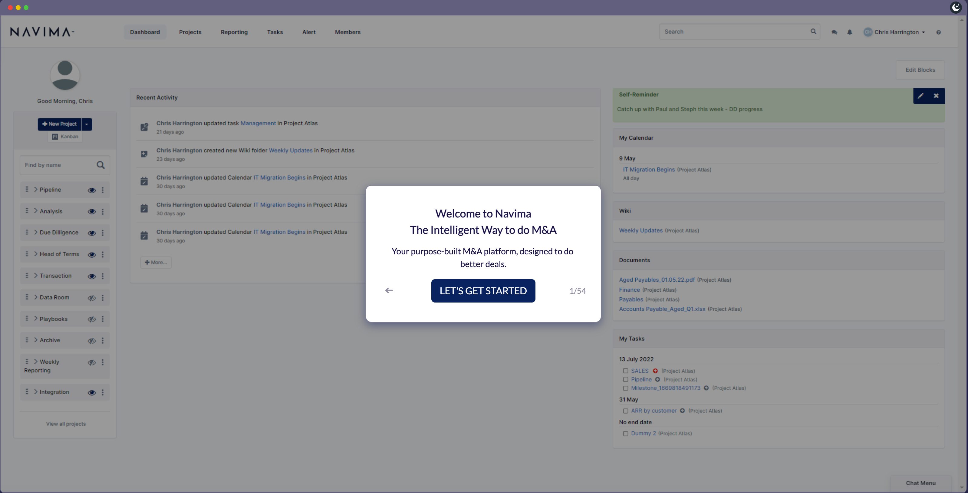Image resolution: width=968 pixels, height=493 pixels.
Task: Click the user profile avatar picture
Action: tap(65, 75)
